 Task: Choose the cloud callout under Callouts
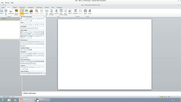click(27, 67)
